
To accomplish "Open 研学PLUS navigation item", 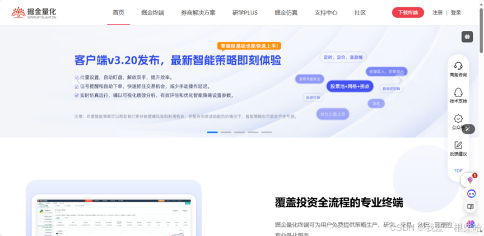I will (x=245, y=13).
